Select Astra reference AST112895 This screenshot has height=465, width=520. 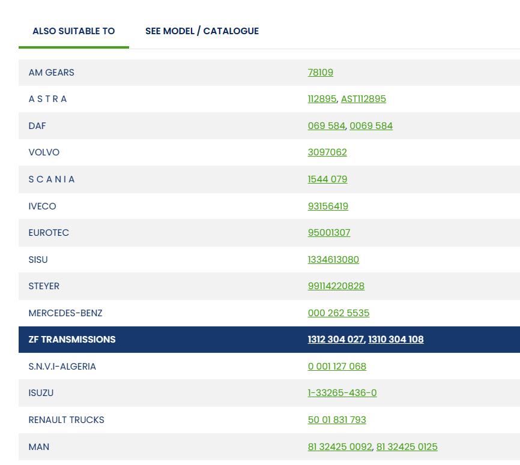click(x=363, y=99)
